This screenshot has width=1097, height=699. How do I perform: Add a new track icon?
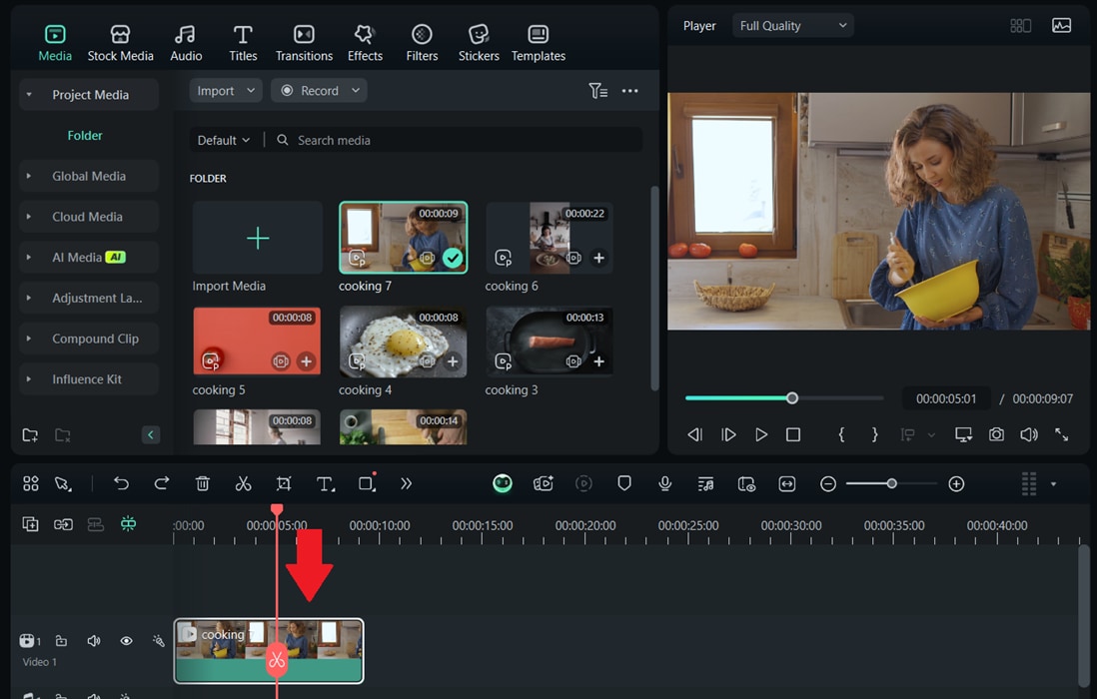point(30,524)
